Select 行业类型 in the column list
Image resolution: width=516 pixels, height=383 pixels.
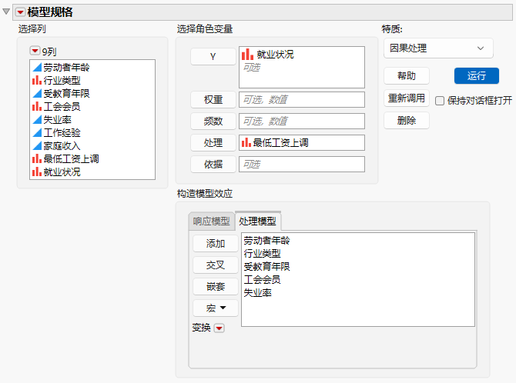pyautogui.click(x=62, y=80)
